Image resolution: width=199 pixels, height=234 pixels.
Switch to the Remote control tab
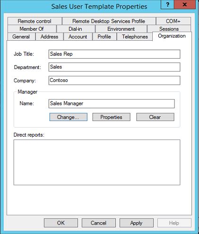[35, 21]
